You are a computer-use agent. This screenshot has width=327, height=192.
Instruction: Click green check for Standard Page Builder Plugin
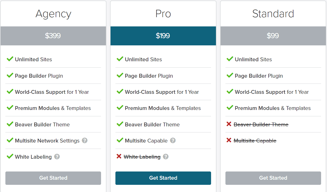(230, 75)
